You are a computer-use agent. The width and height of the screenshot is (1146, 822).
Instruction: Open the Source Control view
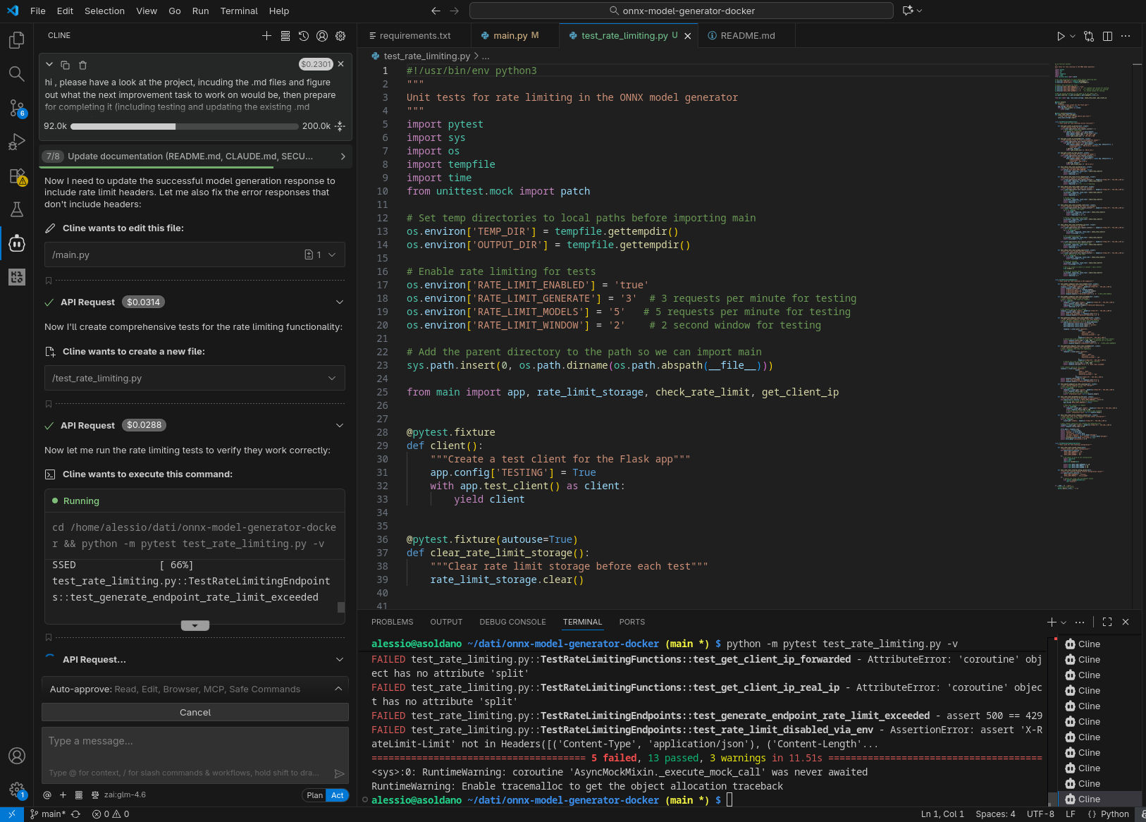[x=17, y=108]
